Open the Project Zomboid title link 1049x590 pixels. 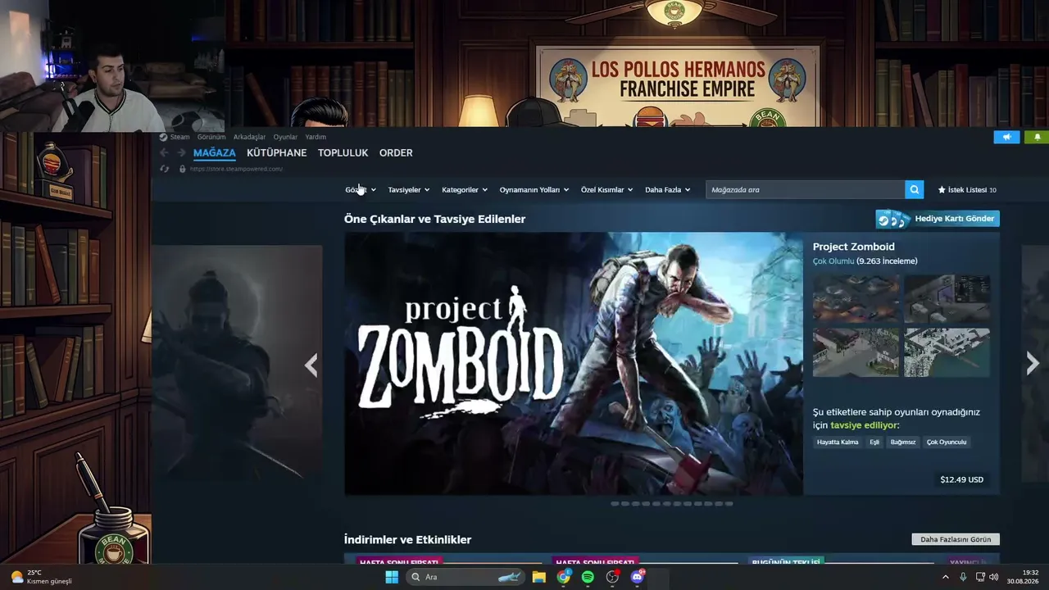[x=854, y=247]
